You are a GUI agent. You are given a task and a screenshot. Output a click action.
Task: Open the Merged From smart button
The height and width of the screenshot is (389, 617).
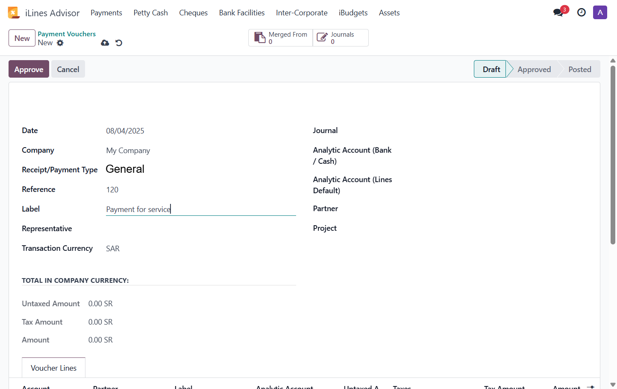[x=281, y=38]
